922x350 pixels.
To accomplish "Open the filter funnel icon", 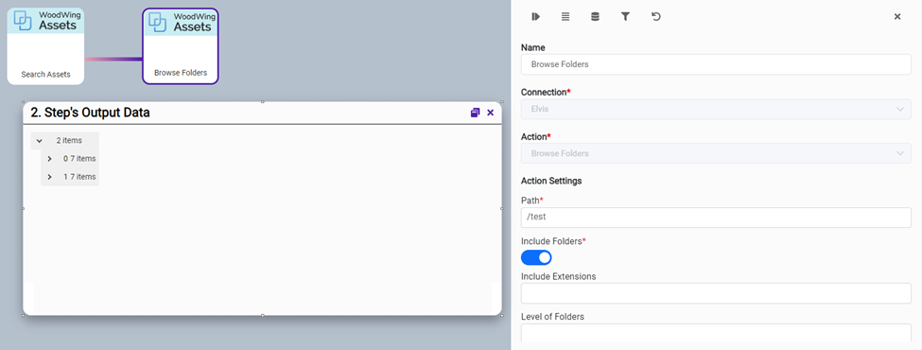I will pos(626,16).
